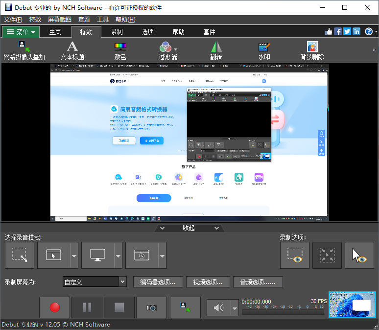This screenshot has height=330, width=379.
Task: Open the 文本标题 text caption effect
Action: click(x=72, y=51)
